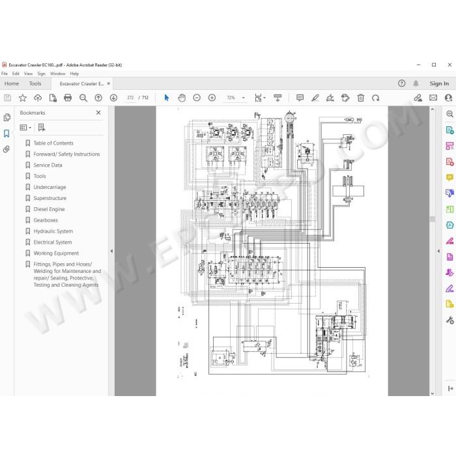Open the Sign menu

(x=41, y=74)
